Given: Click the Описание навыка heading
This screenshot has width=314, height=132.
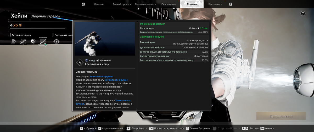Looking at the screenshot, I should (x=86, y=72).
